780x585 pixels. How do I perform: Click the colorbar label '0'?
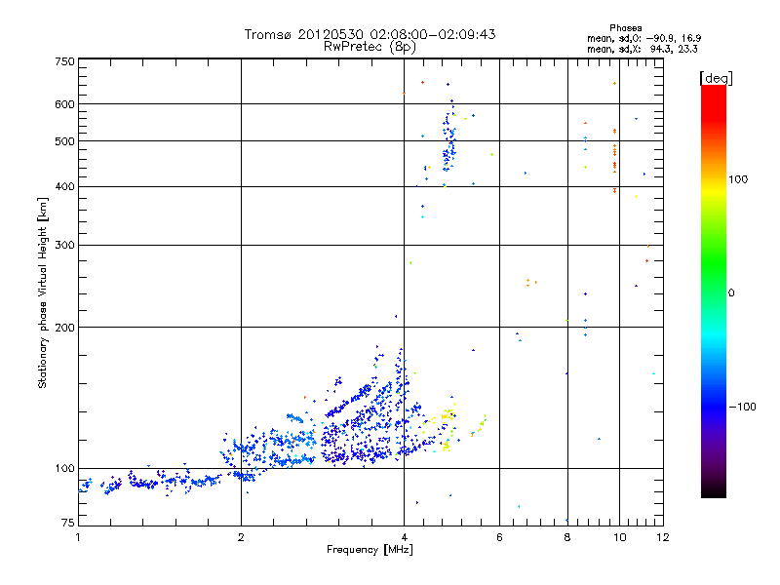[x=730, y=293]
